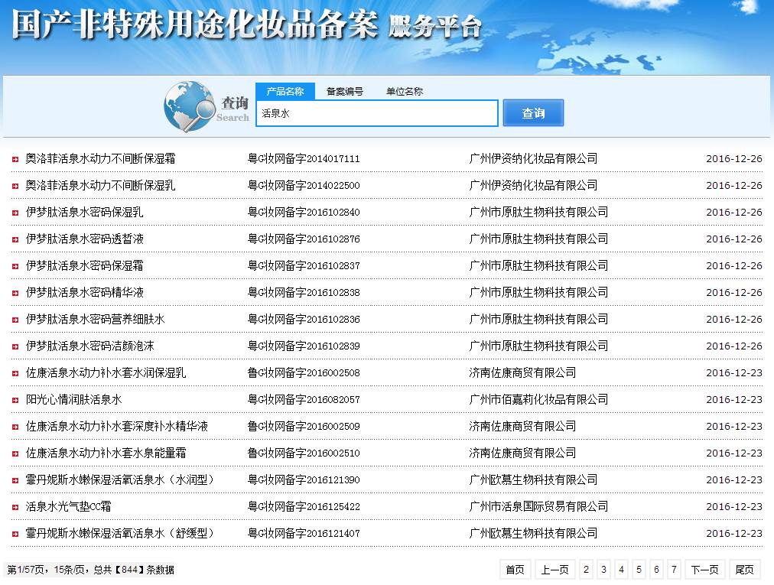Go to page 2
774x585 pixels.
coord(586,570)
